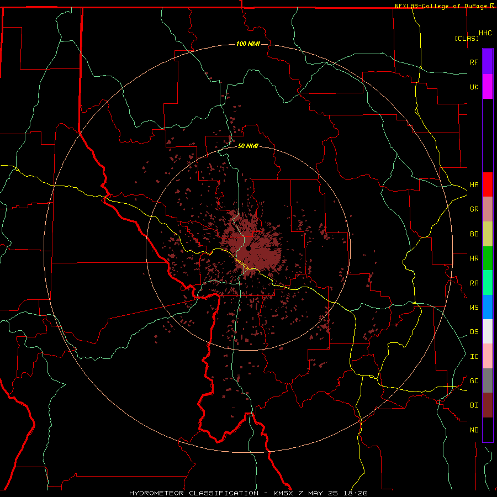Click the HA red legend swatch
This screenshot has width=497, height=497.
[488, 184]
